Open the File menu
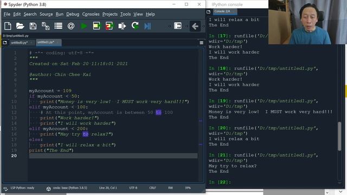Screen dimensions: 347x195 click(x=7, y=14)
